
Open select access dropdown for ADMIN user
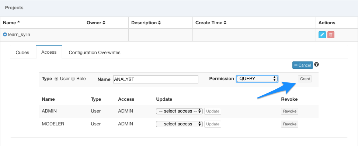tap(179, 111)
